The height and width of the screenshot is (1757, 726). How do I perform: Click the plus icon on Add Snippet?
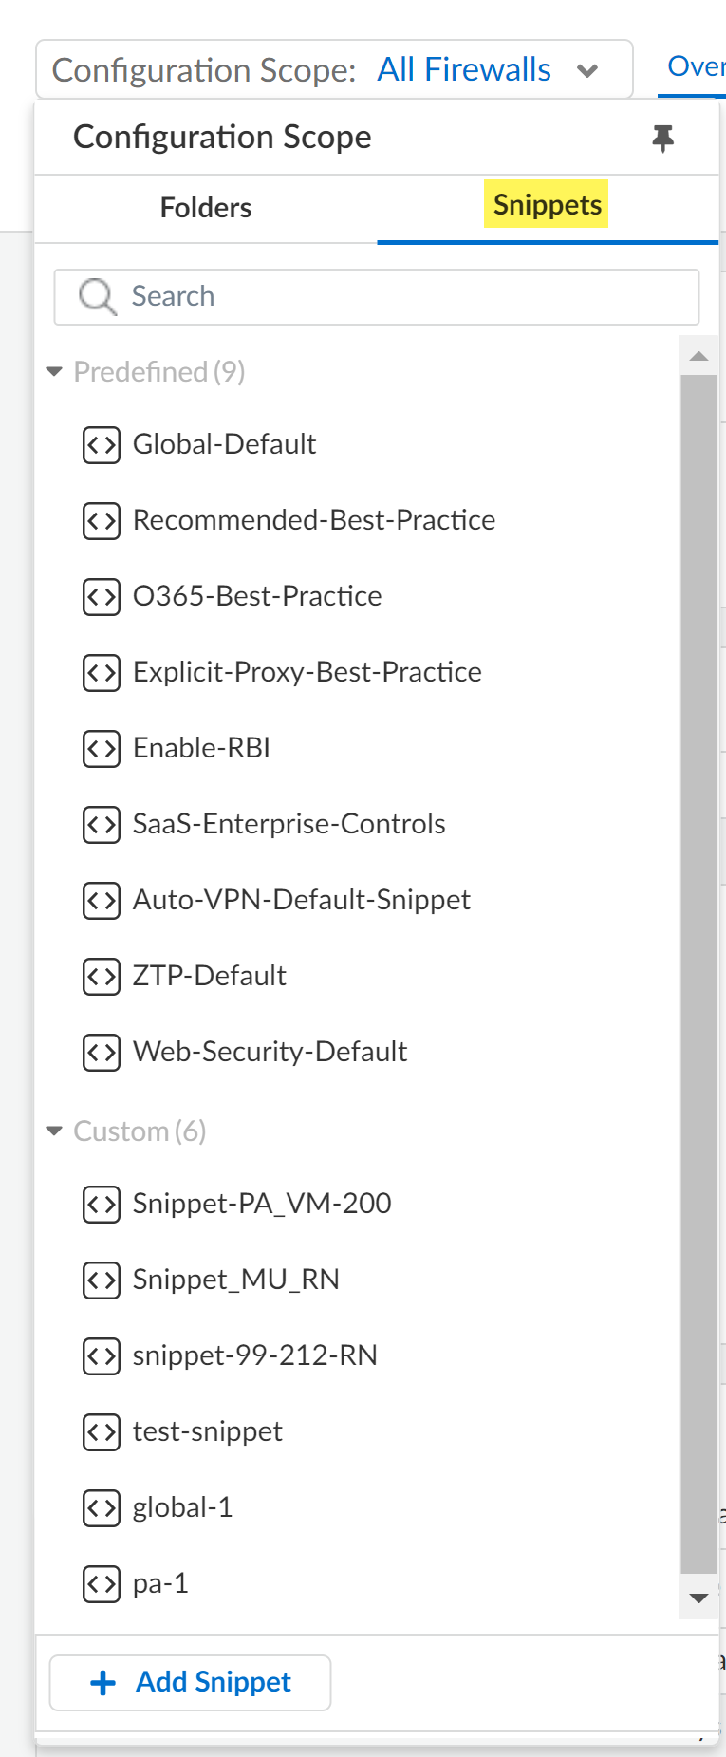(x=102, y=1683)
